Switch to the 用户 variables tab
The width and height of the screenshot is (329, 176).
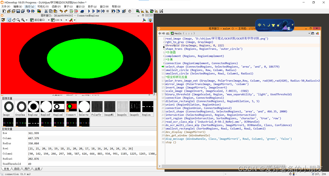click(x=27, y=169)
